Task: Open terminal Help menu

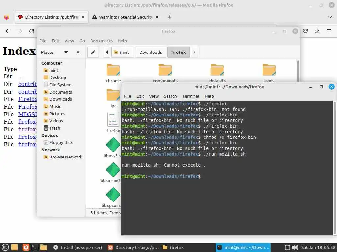Action: 209,96
